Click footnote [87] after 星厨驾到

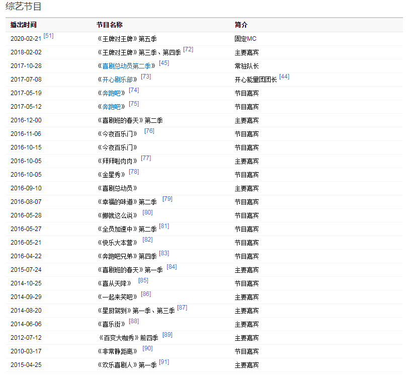click(182, 308)
